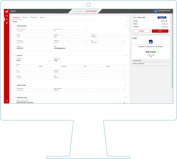Click the Email input field
The width and height of the screenshot is (177, 159).
coord(89,48)
